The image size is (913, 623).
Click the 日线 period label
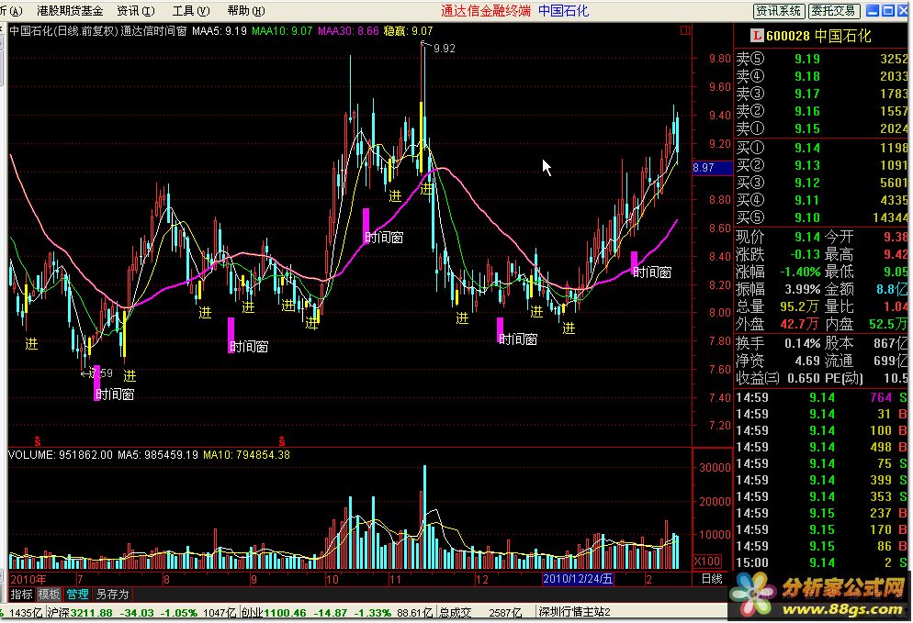click(712, 579)
